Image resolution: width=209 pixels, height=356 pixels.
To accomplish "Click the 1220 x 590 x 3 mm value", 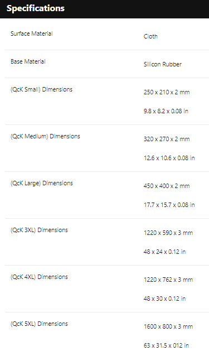I will pyautogui.click(x=168, y=233).
